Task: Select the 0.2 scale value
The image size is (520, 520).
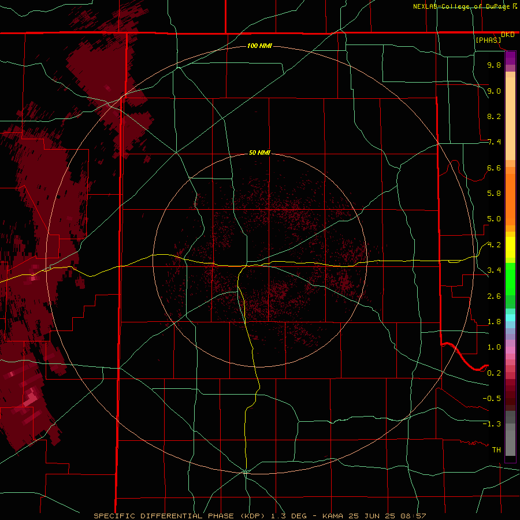Action: (494, 373)
